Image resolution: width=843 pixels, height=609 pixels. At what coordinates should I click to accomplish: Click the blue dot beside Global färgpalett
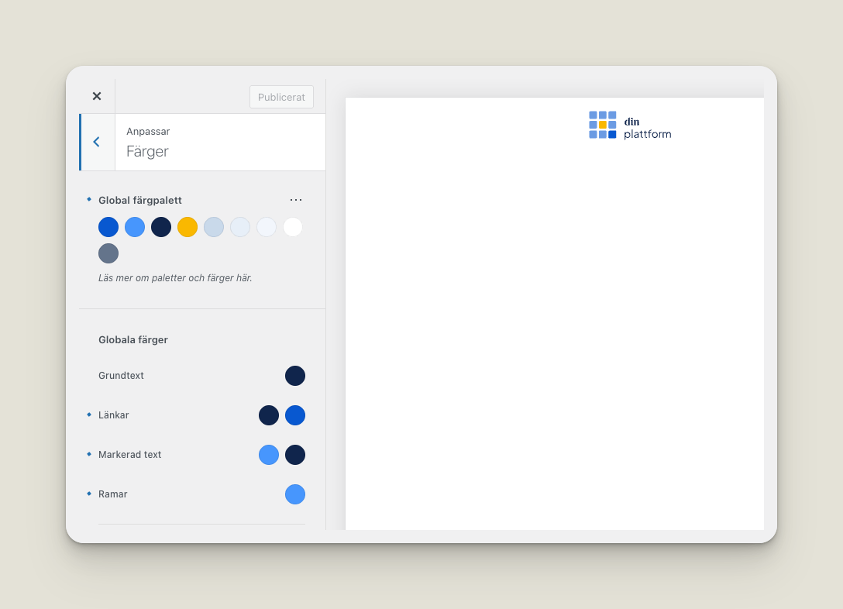tap(89, 199)
